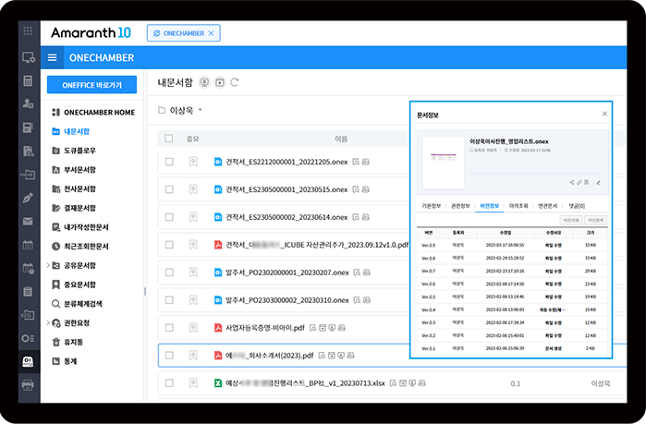This screenshot has height=424, width=646.
Task: Close the 문서정보 panel
Action: pos(604,114)
